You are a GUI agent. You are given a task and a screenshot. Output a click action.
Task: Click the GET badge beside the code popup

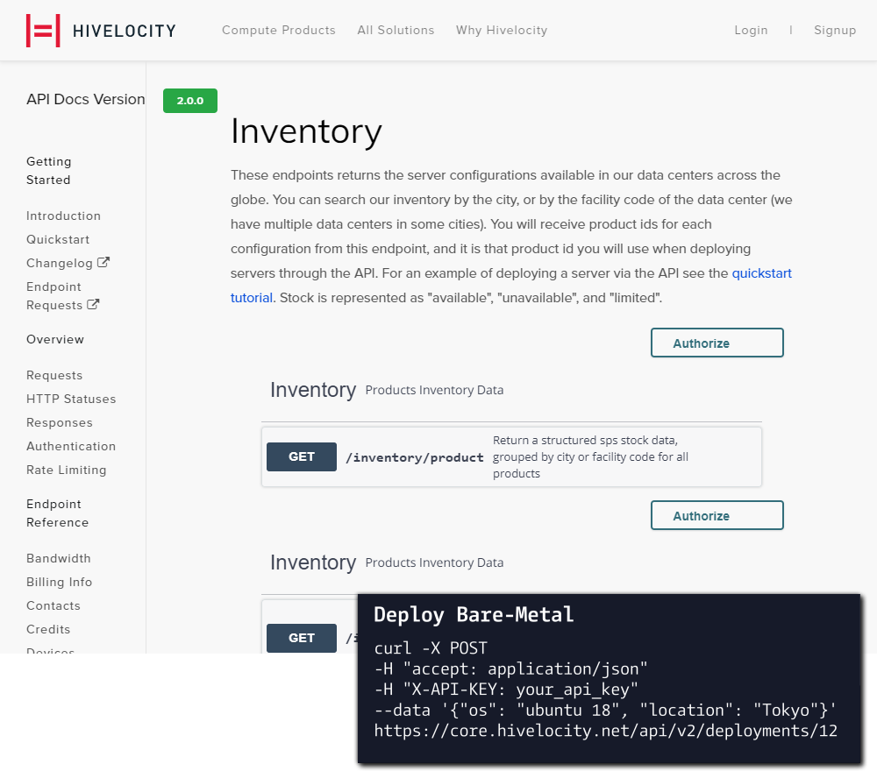click(302, 638)
